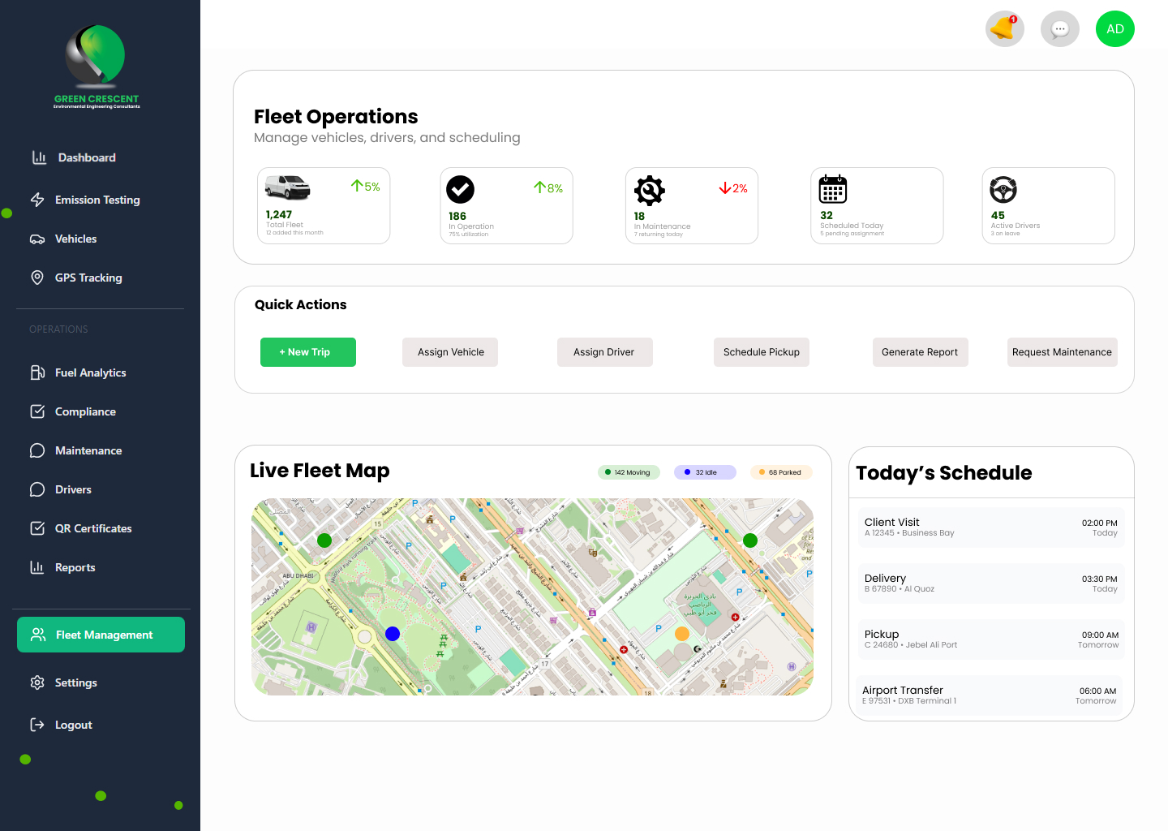This screenshot has height=831, width=1168.
Task: Expand the Compliance section
Action: pos(85,411)
